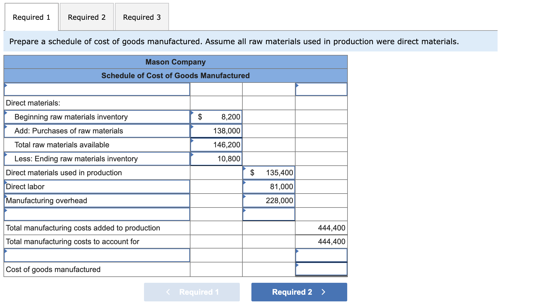This screenshot has height=304, width=533.
Task: Select the 8,200 beginning inventory amount cell
Action: point(216,117)
